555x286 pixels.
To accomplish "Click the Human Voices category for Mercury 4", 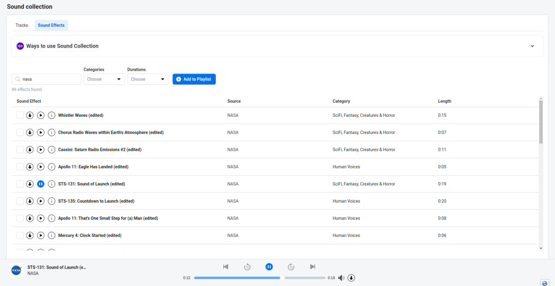I will click(346, 235).
